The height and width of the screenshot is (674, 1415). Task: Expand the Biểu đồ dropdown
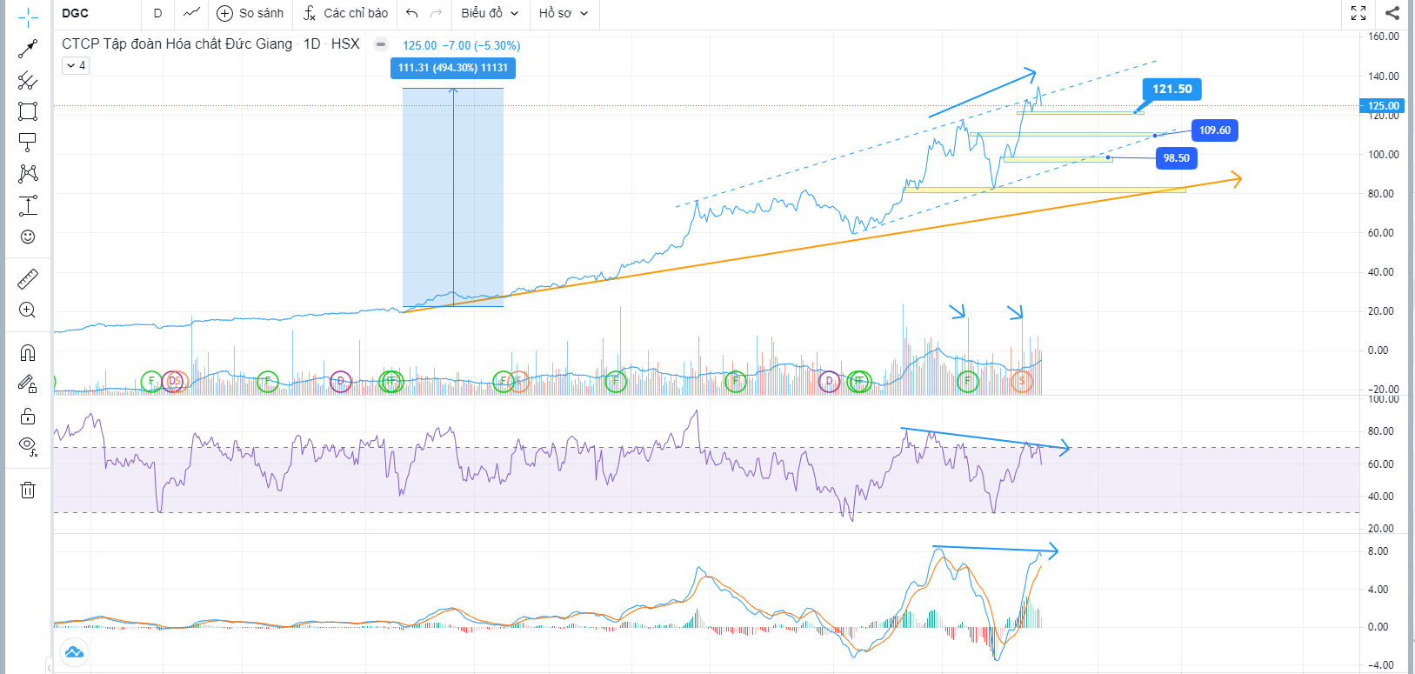(x=490, y=13)
